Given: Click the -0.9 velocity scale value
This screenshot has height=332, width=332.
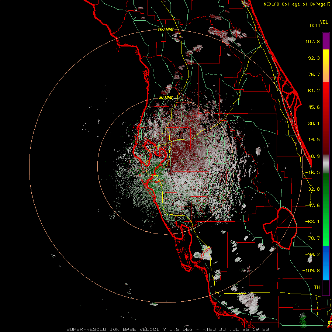Looking at the screenshot, I should [x=314, y=156].
